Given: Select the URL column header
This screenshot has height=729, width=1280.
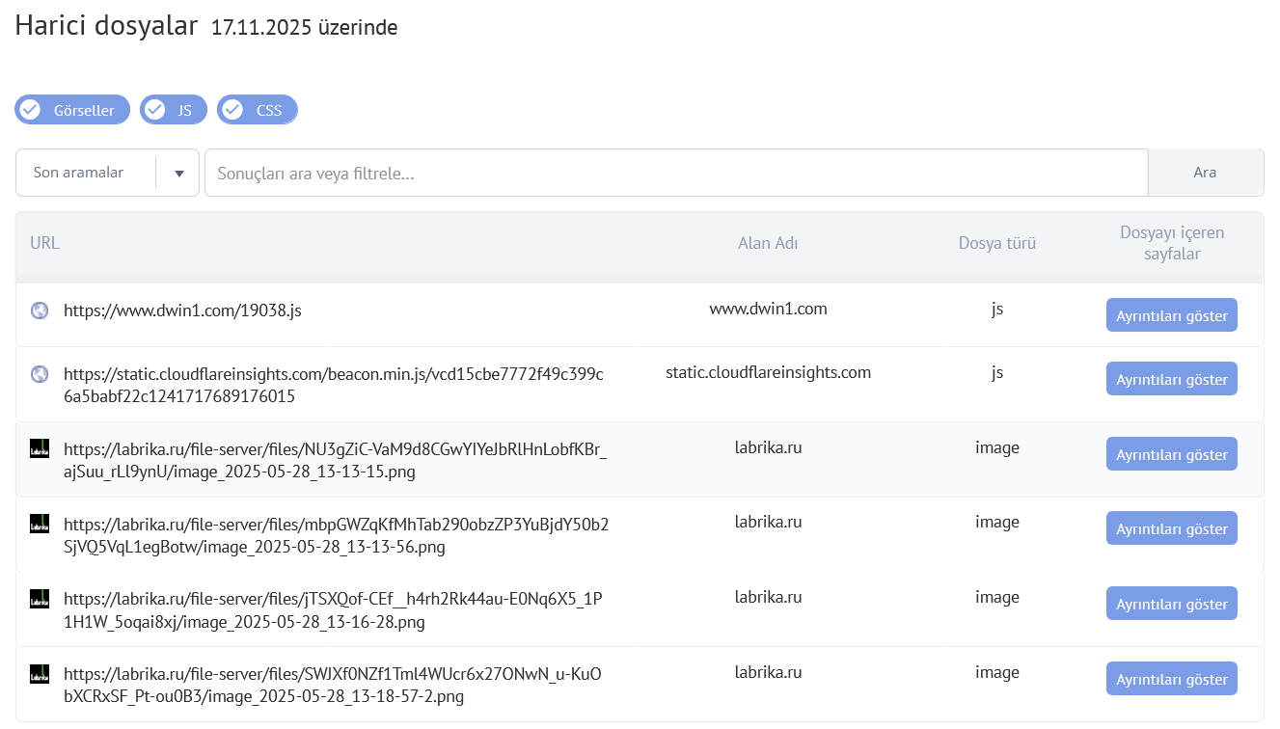Looking at the screenshot, I should coord(44,243).
